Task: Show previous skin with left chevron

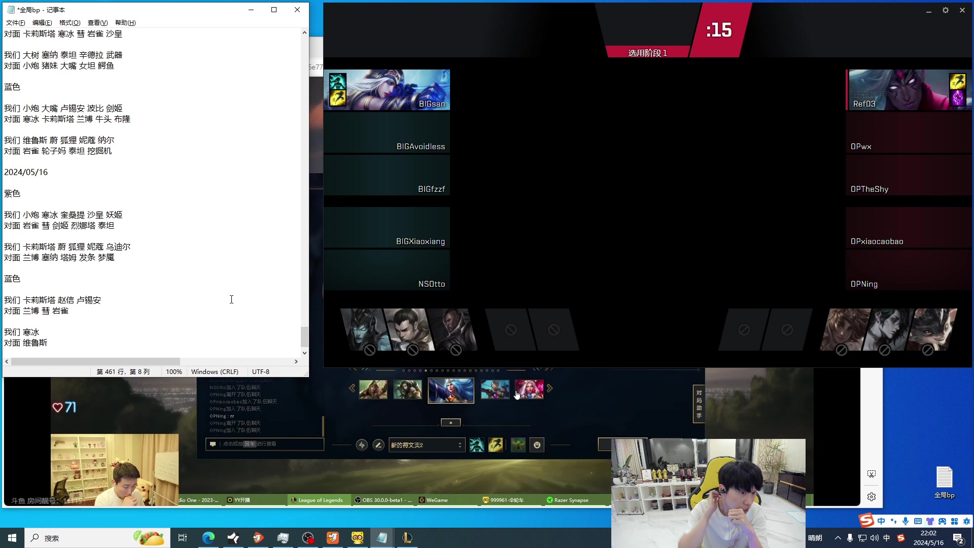Action: [x=352, y=388]
